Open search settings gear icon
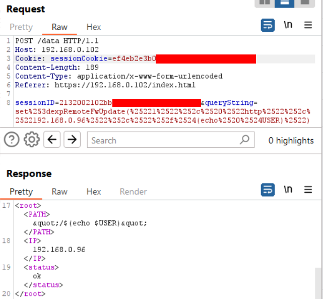 pyautogui.click(x=32, y=140)
